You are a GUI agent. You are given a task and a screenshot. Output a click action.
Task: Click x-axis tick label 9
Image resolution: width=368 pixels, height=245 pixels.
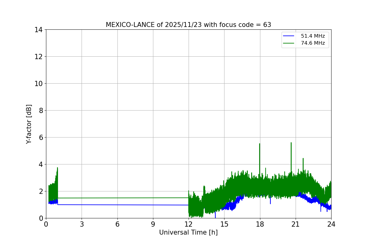click(153, 224)
